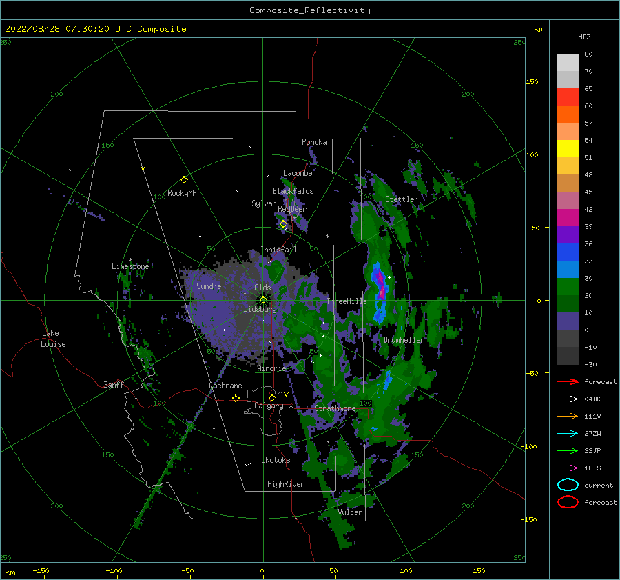The image size is (620, 580).
Task: Click the yellow radar site marker at Olds
Action: pyautogui.click(x=263, y=300)
